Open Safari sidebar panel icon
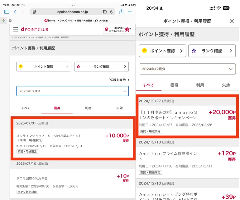240x200 pixels. pyautogui.click(x=7, y=12)
